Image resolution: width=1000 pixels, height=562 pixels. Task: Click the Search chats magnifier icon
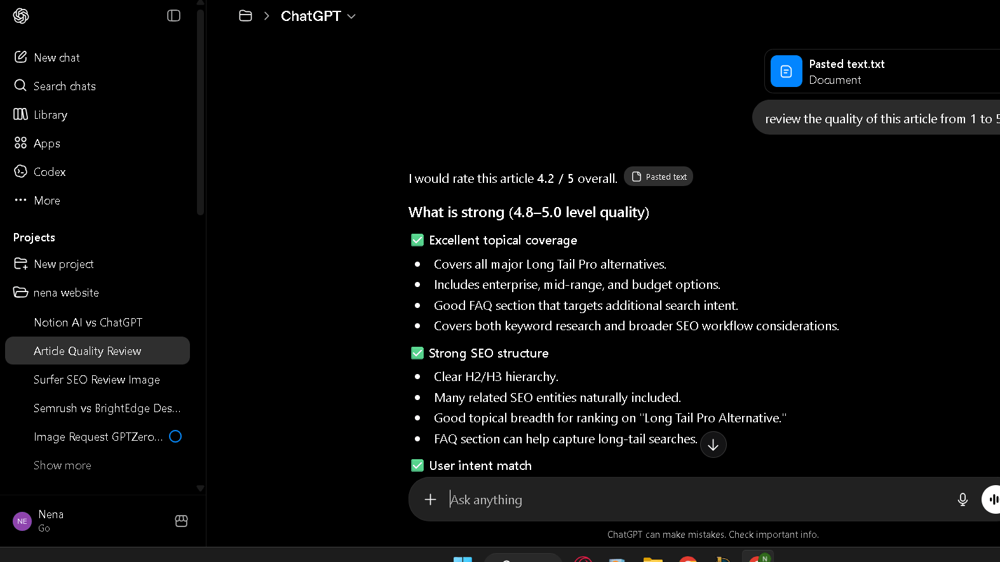(20, 85)
